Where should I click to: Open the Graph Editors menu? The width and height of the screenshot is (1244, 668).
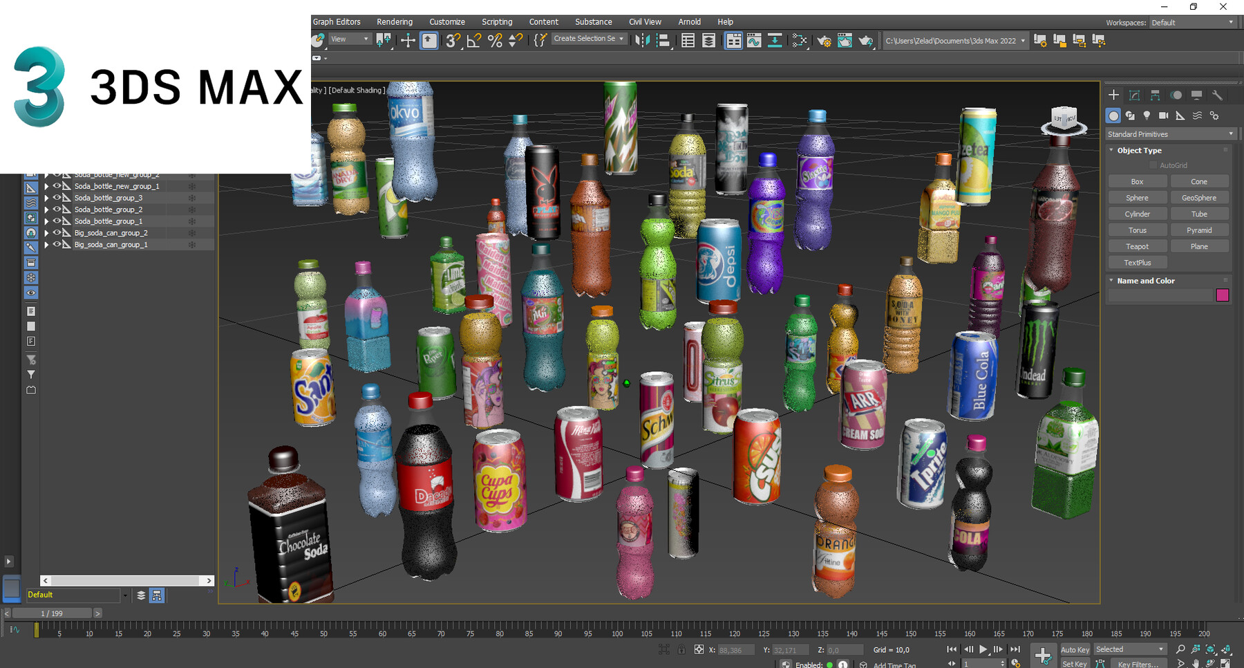[x=337, y=22]
